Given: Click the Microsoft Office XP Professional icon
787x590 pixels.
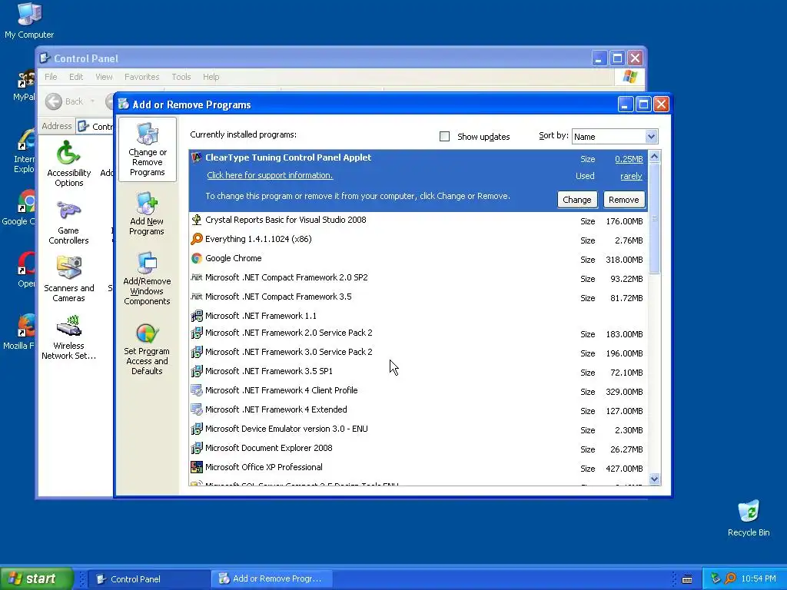Looking at the screenshot, I should (x=197, y=467).
